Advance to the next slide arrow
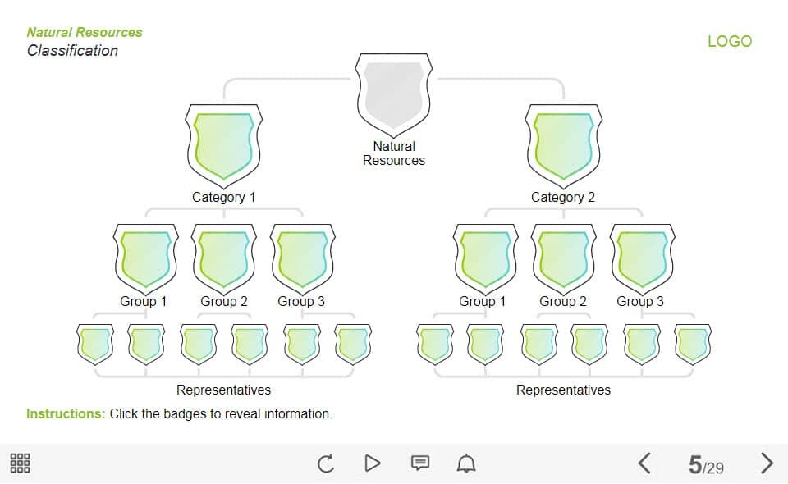 767,463
